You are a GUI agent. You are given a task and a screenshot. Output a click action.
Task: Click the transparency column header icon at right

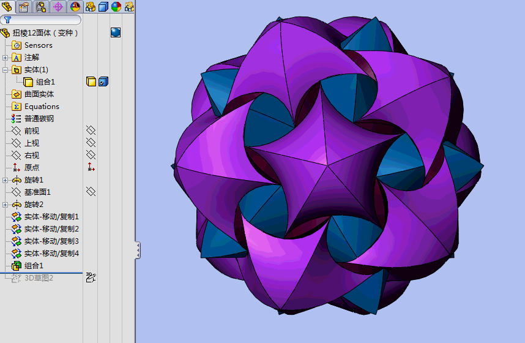(x=129, y=7)
